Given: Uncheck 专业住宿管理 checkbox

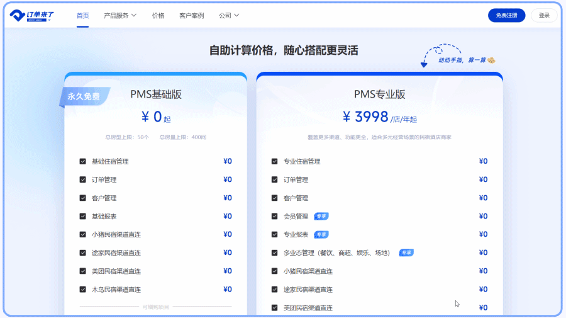Looking at the screenshot, I should coord(274,161).
